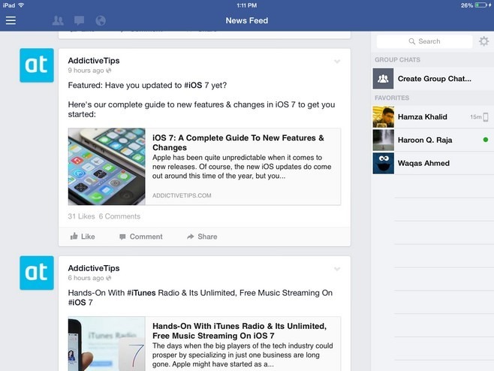Share the iOS 7 guide post
Screen dimensions: 494x371
pos(202,237)
